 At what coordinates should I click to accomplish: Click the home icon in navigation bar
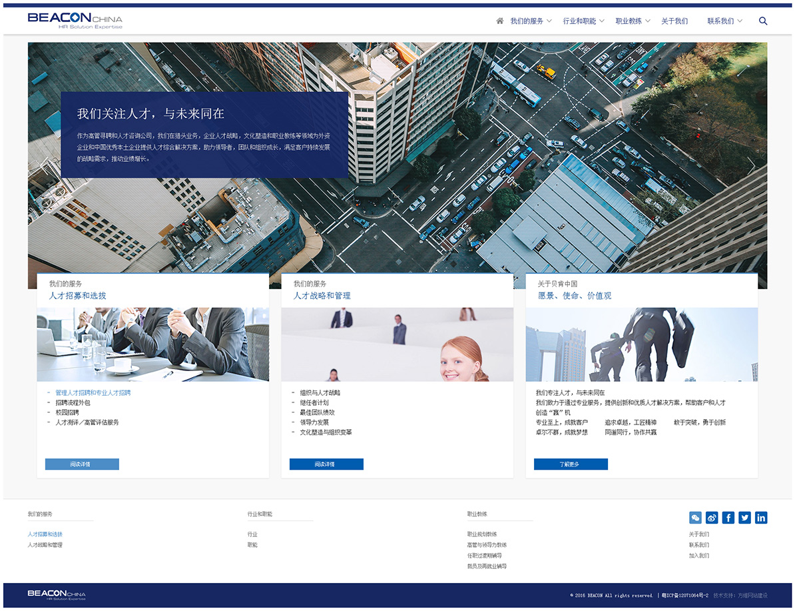click(x=500, y=21)
